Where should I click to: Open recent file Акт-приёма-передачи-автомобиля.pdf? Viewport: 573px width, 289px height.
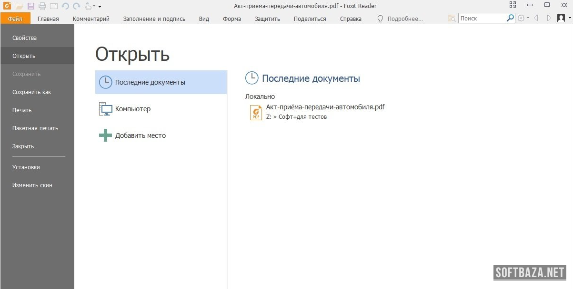pyautogui.click(x=325, y=107)
